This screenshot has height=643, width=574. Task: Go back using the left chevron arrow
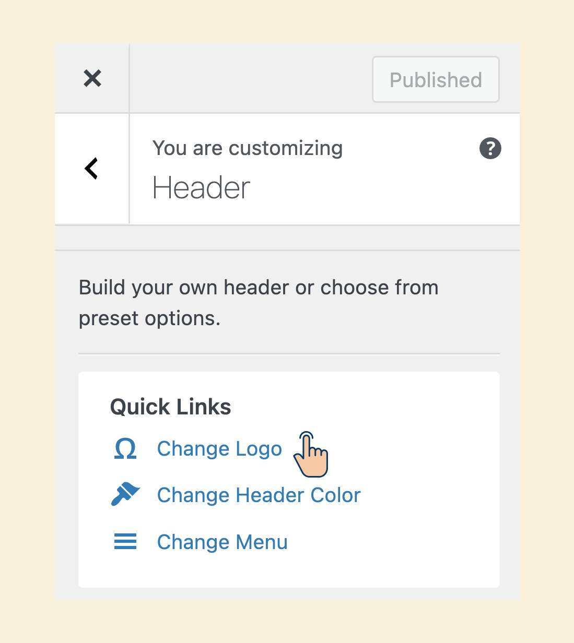(x=91, y=169)
